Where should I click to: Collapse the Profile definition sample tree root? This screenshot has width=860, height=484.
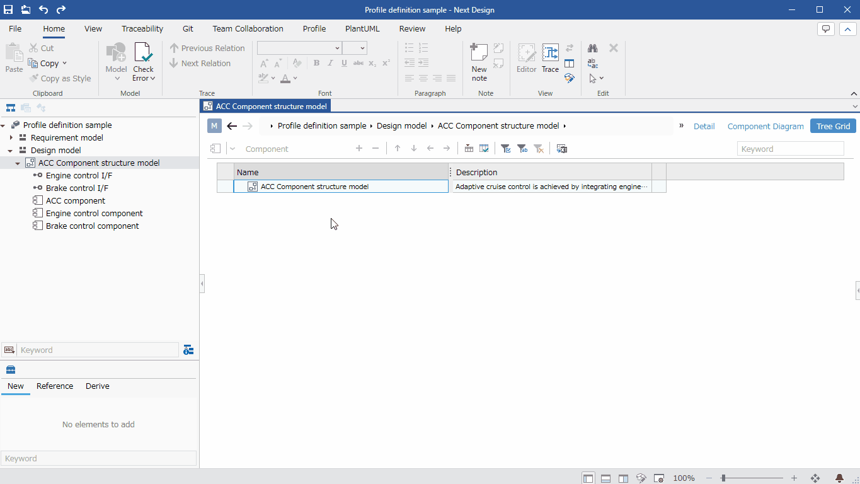click(x=4, y=125)
